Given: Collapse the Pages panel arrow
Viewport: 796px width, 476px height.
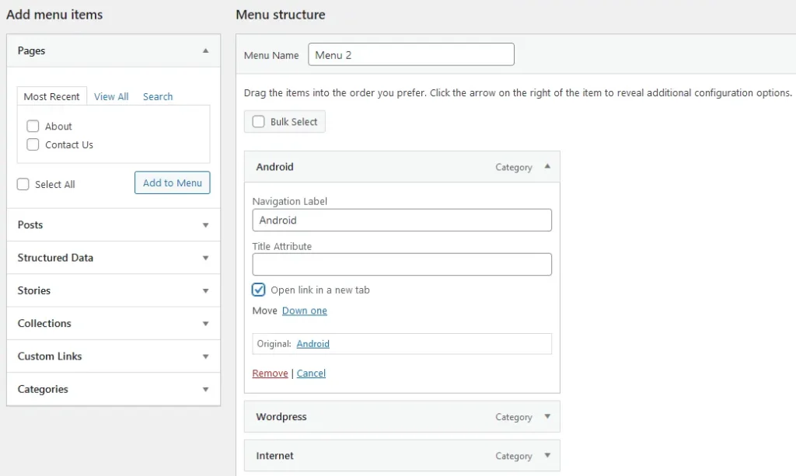Looking at the screenshot, I should 205,50.
